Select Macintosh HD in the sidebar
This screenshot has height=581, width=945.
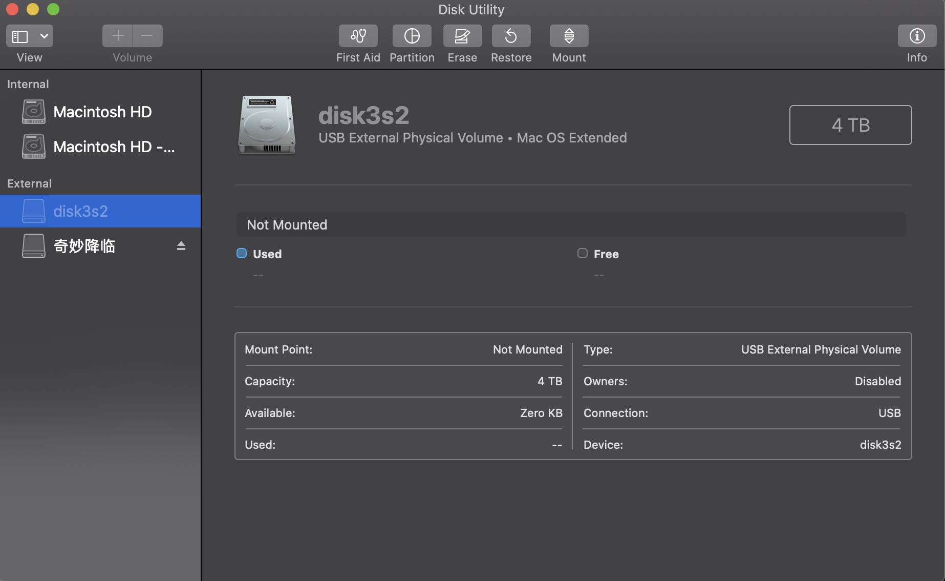(x=102, y=112)
